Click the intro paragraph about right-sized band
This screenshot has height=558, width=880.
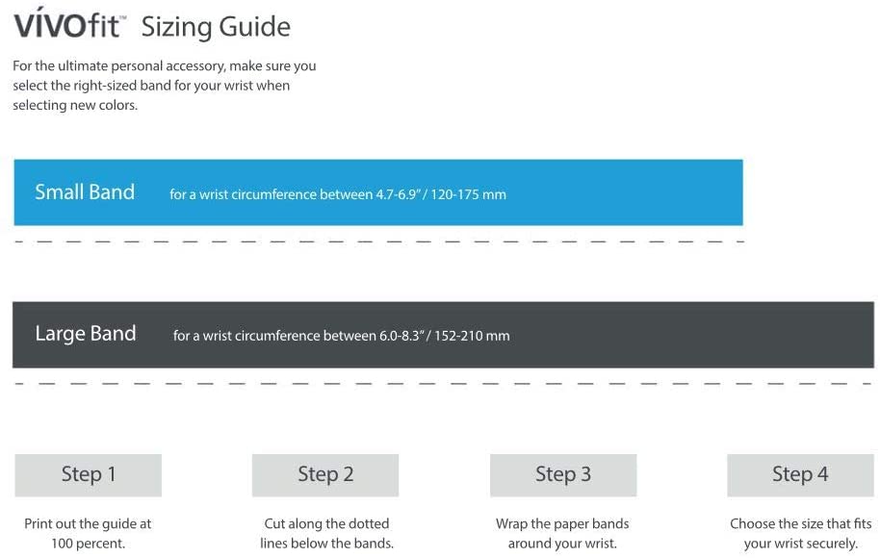pos(164,86)
